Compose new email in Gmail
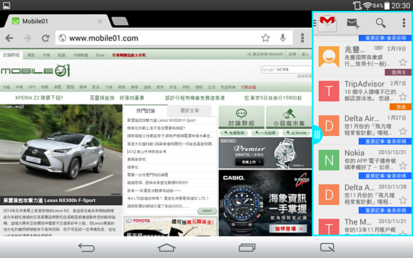Viewport: 413px width, 258px height. [353, 23]
